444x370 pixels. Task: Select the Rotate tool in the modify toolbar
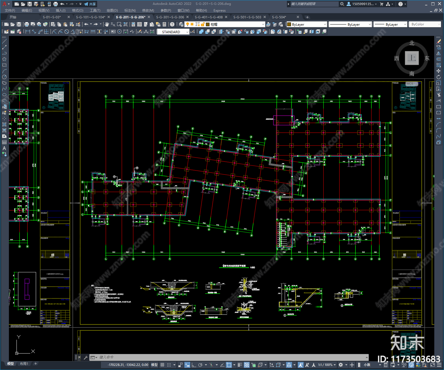click(x=438, y=77)
